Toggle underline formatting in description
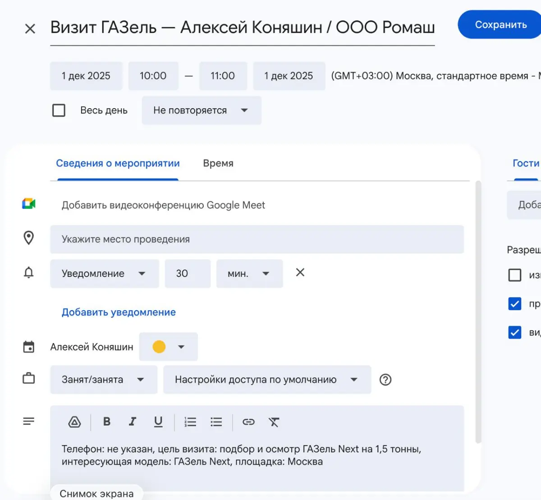The image size is (541, 500). coord(158,422)
